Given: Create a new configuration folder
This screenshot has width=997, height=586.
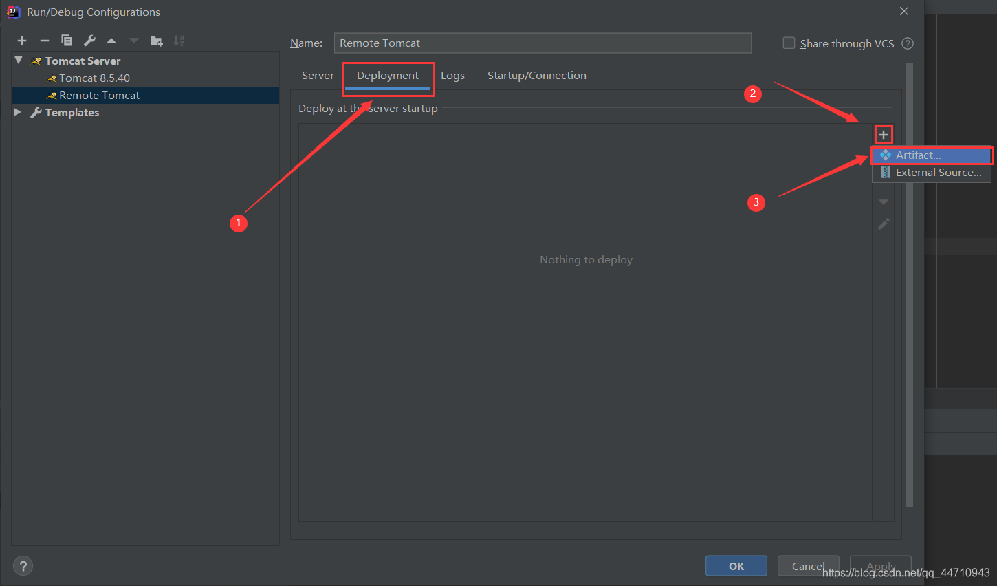Looking at the screenshot, I should (x=157, y=41).
